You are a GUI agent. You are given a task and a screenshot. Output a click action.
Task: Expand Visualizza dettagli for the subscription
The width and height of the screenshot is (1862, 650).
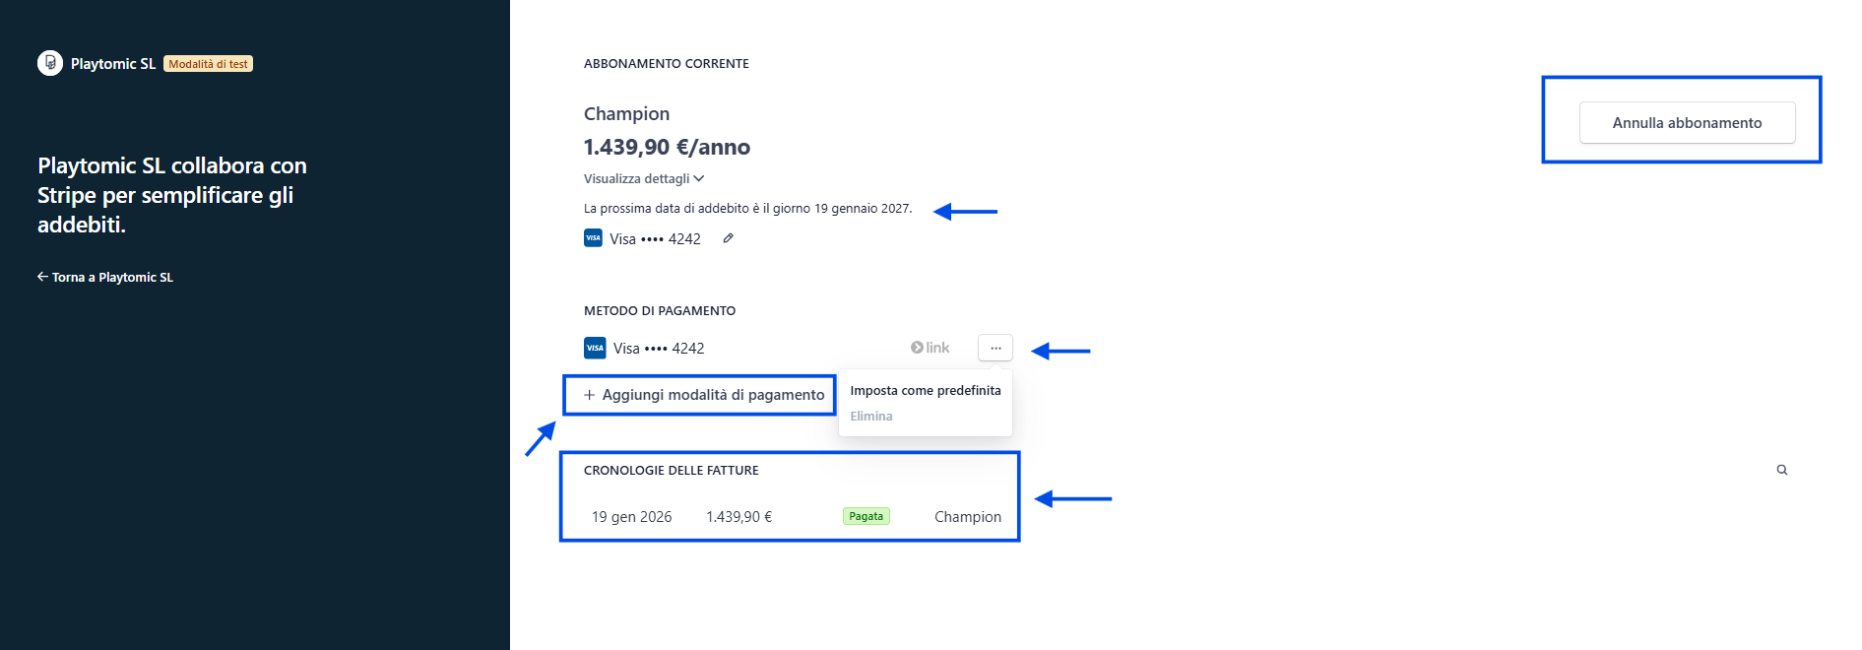point(644,178)
